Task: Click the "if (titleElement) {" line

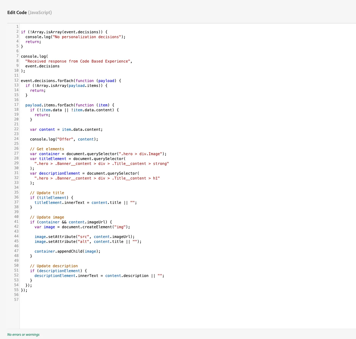Action: [x=52, y=198]
